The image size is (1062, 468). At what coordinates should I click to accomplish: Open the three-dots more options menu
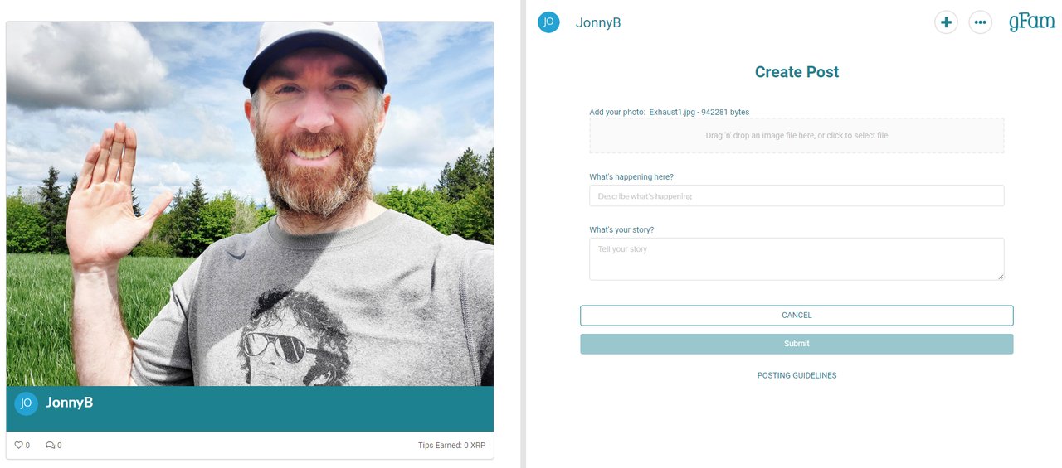click(980, 22)
